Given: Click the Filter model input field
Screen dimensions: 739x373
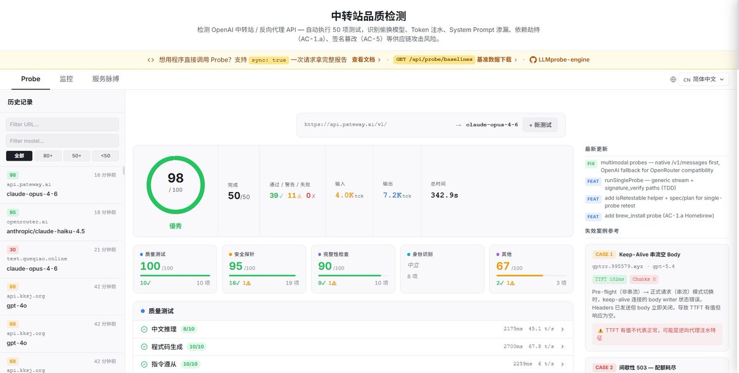Looking at the screenshot, I should (62, 141).
